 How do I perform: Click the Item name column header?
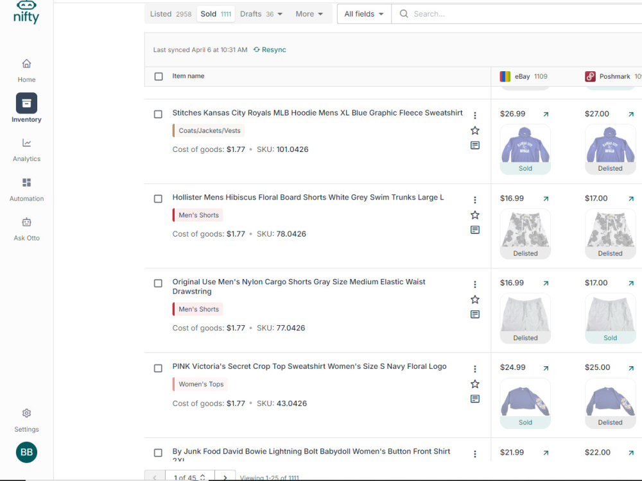(188, 76)
